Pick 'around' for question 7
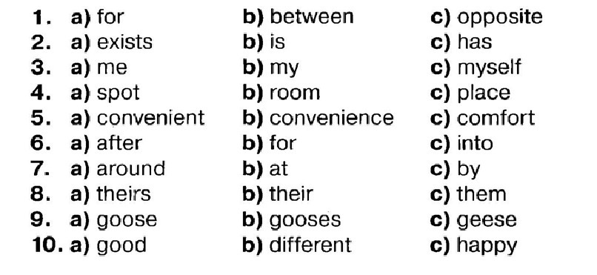The image size is (597, 275). (x=131, y=169)
